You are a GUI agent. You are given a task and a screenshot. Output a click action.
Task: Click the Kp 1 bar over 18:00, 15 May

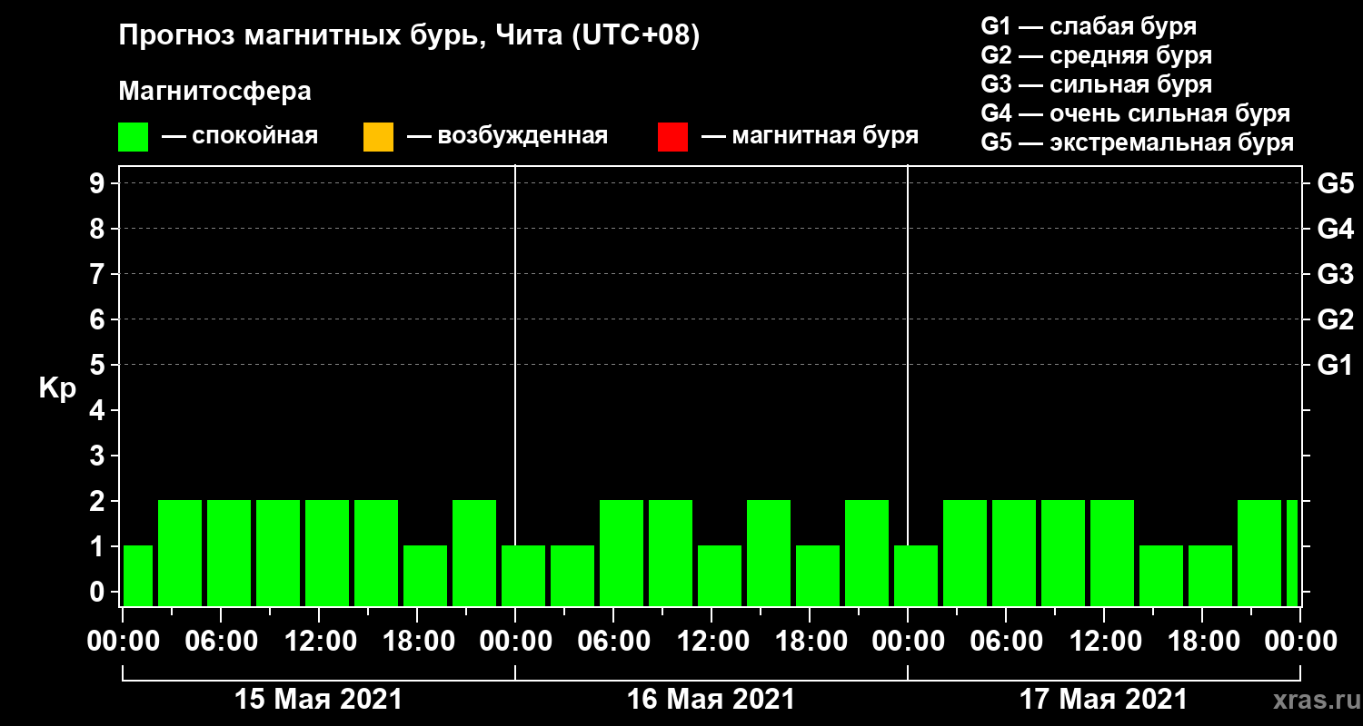[425, 575]
